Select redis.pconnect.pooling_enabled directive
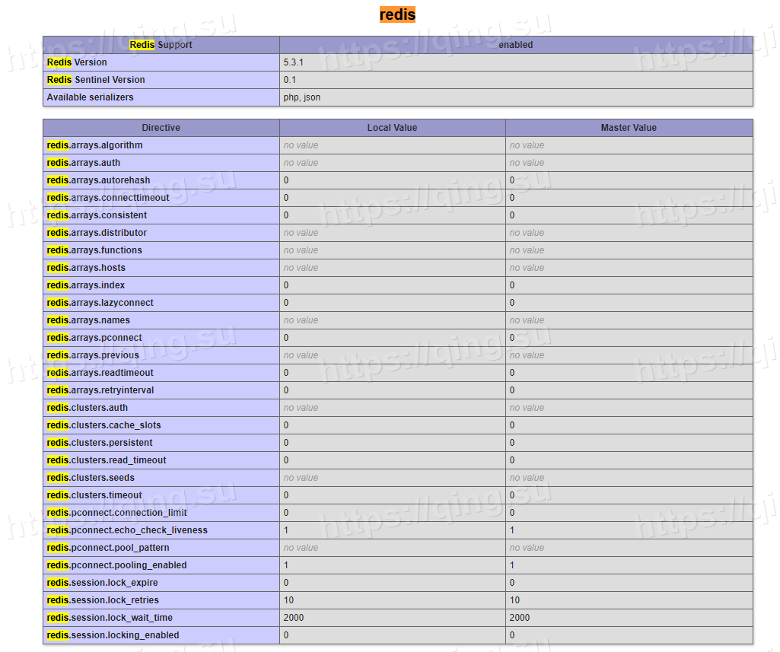This screenshot has height=652, width=780. coord(117,565)
